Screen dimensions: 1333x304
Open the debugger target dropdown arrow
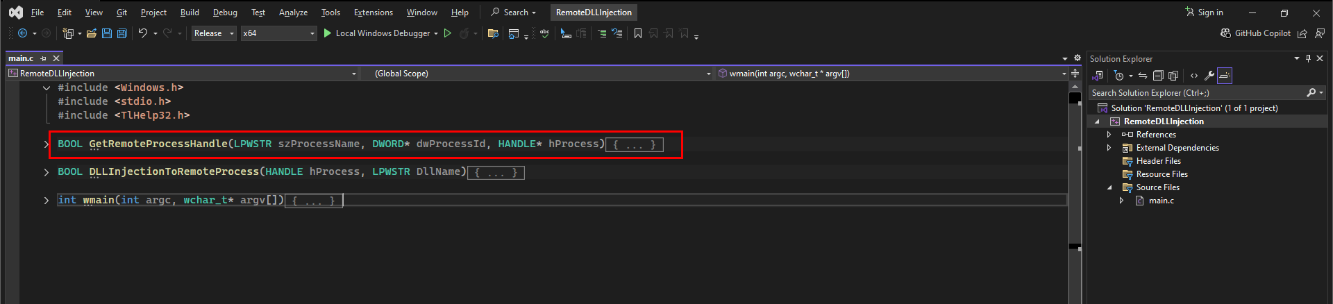(436, 33)
